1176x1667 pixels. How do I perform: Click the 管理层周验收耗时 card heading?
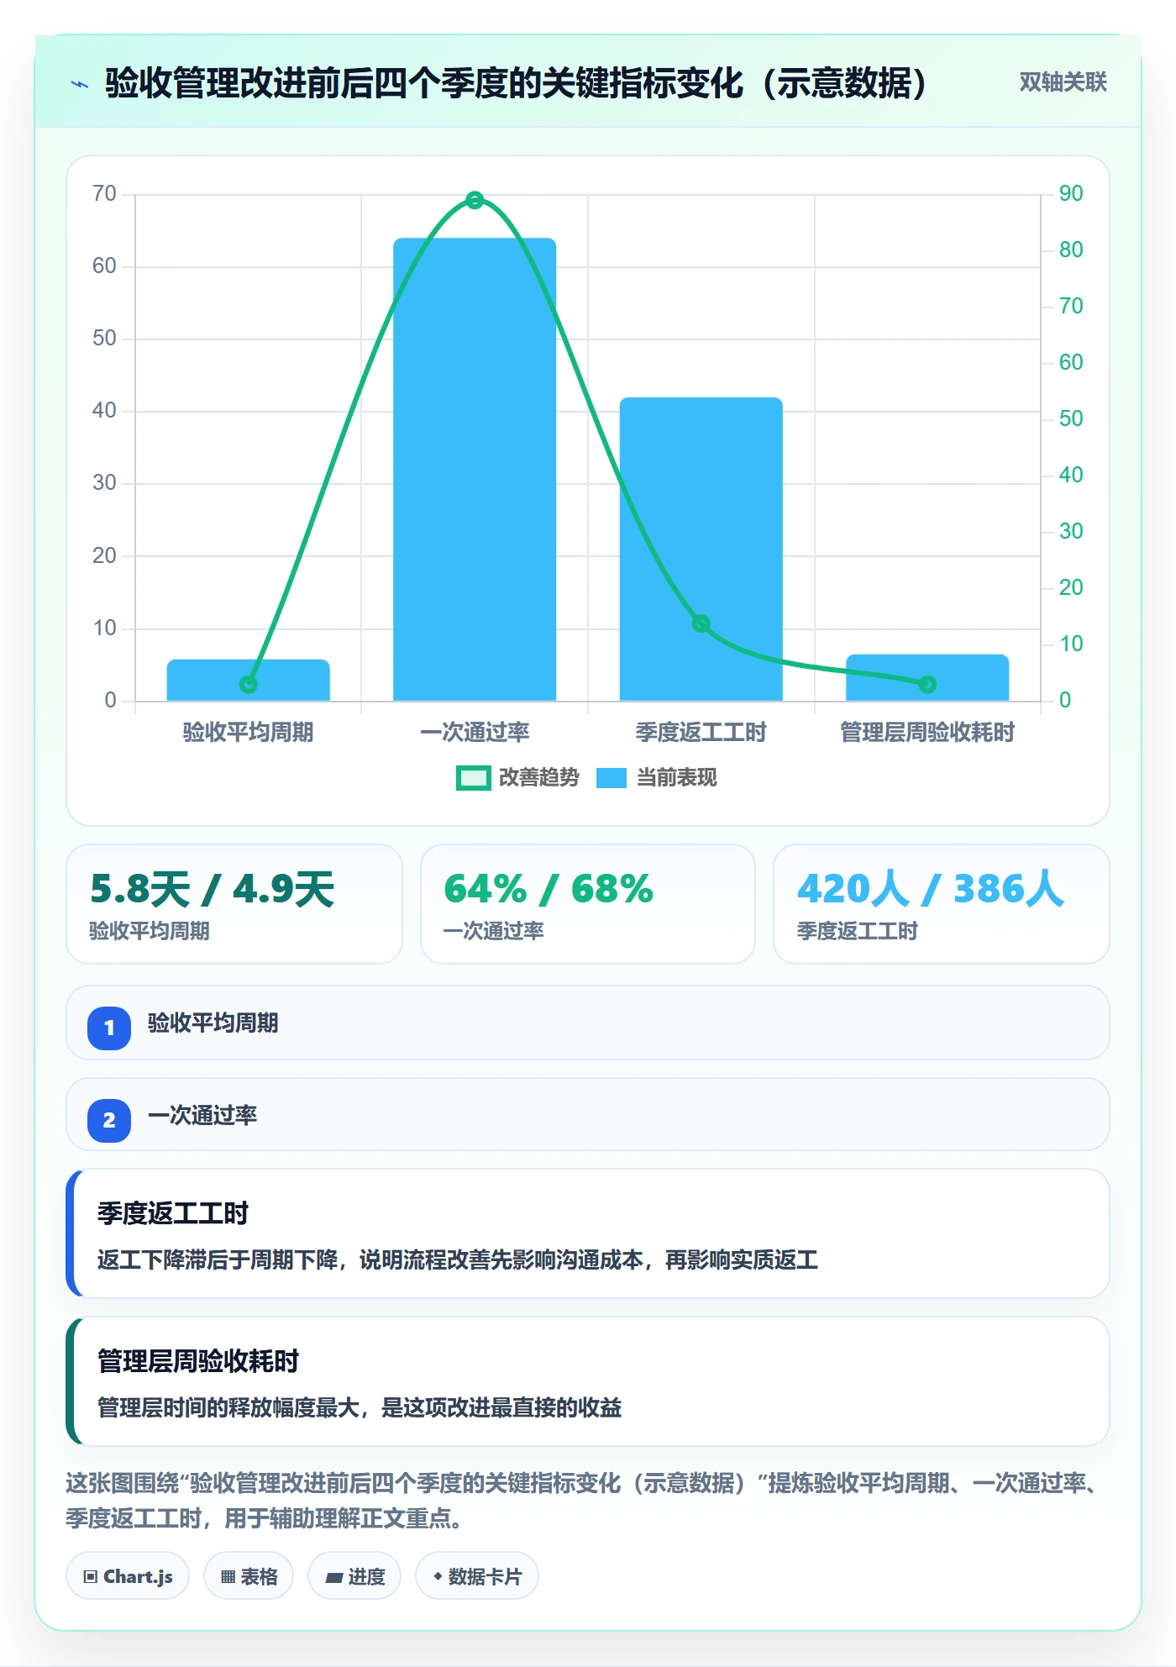tap(198, 1361)
